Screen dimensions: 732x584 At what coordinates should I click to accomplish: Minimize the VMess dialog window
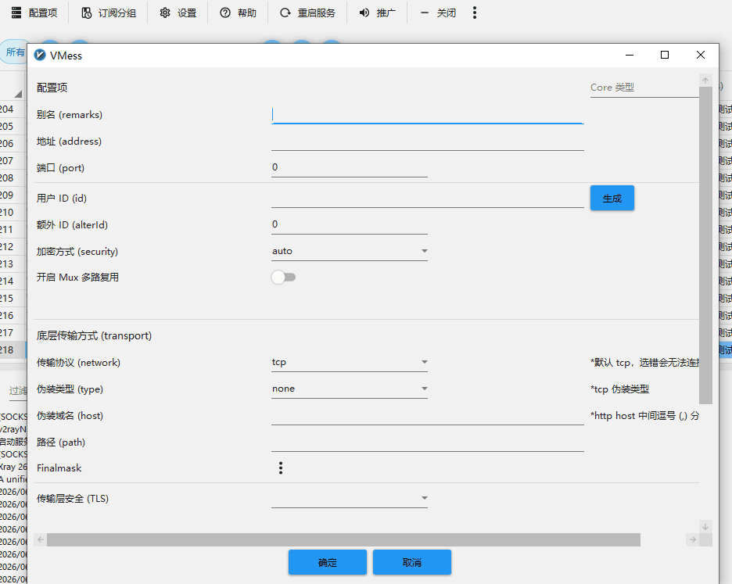pyautogui.click(x=630, y=55)
